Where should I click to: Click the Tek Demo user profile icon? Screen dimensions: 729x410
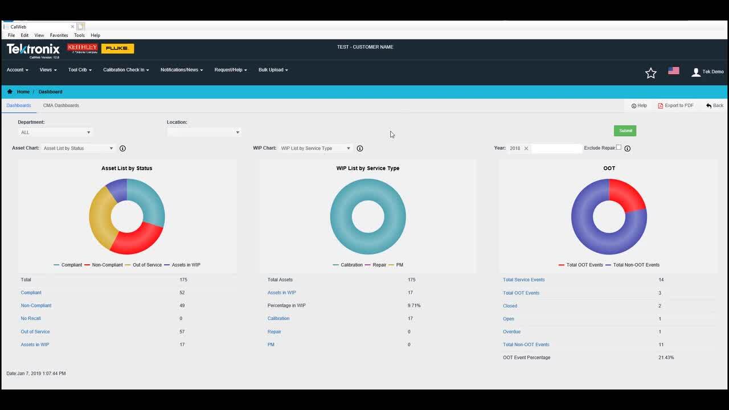pyautogui.click(x=695, y=72)
